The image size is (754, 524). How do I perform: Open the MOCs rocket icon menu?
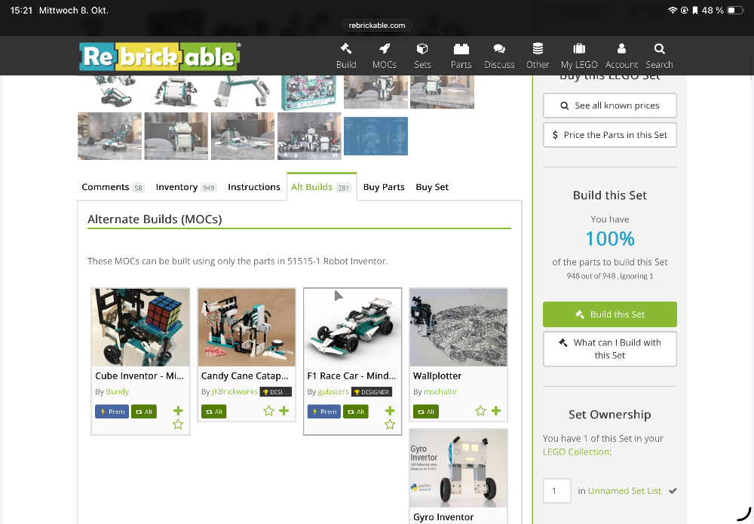384,49
